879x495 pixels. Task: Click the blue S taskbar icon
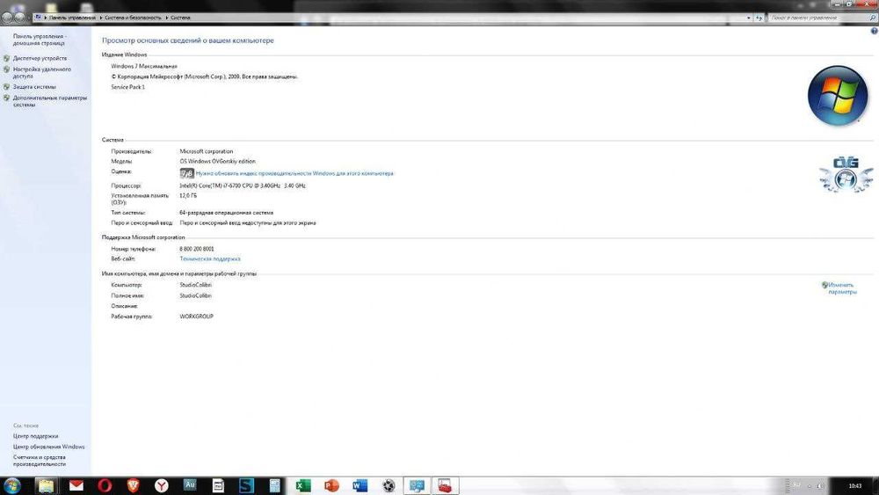pos(246,485)
